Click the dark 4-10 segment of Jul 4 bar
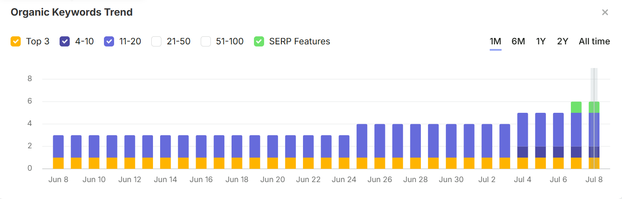The height and width of the screenshot is (199, 622). 523,152
